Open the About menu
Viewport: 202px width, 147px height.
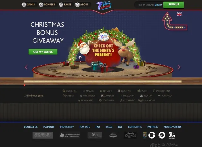pos(82,5)
